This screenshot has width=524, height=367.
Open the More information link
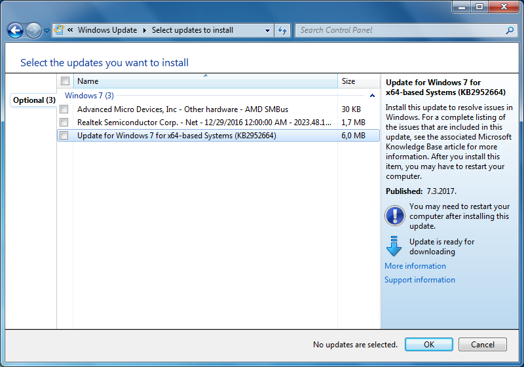click(415, 266)
